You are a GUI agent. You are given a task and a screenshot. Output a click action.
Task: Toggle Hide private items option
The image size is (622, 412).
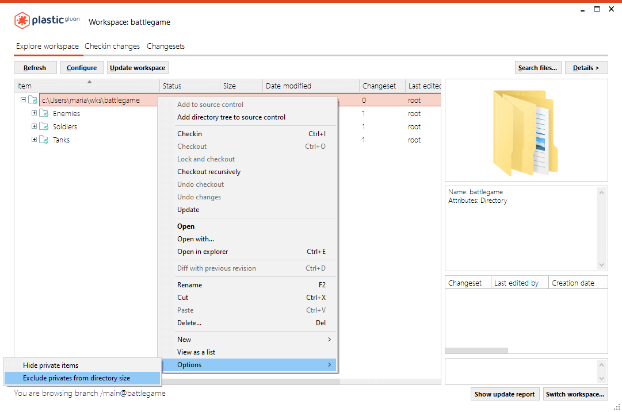82,365
